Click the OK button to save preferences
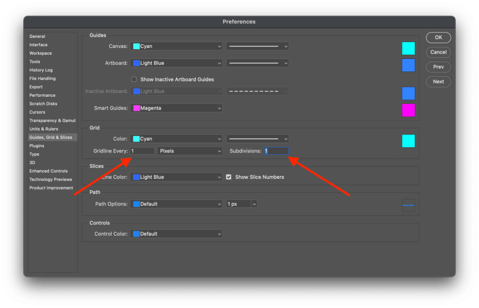This screenshot has height=308, width=479. [x=438, y=37]
